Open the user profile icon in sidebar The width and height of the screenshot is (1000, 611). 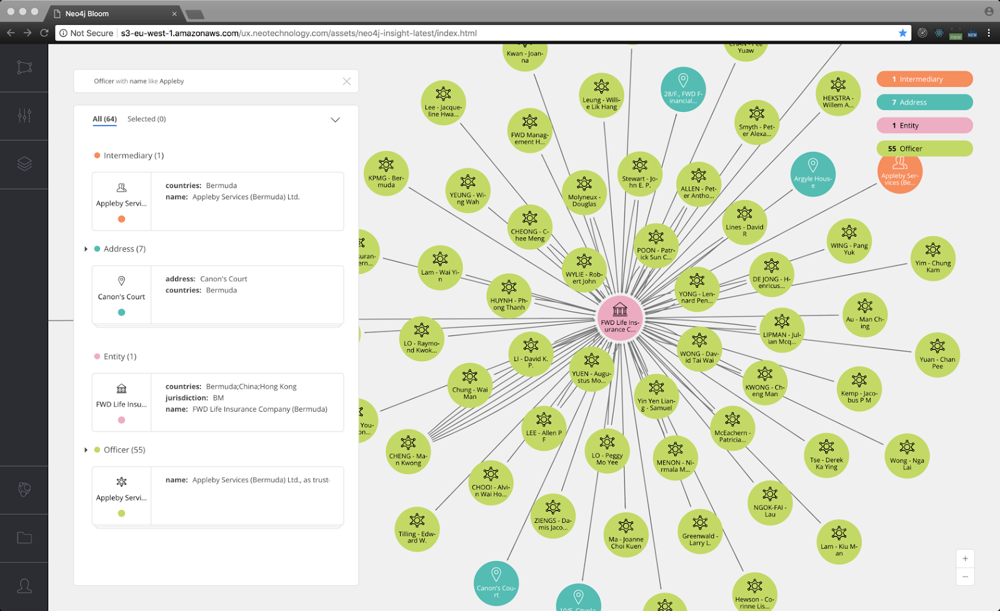click(x=24, y=586)
